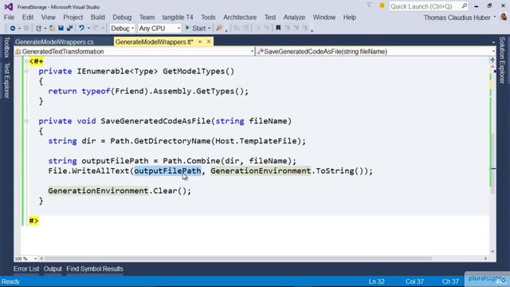Undo the last edit
The width and height of the screenshot is (510, 287).
click(x=81, y=29)
